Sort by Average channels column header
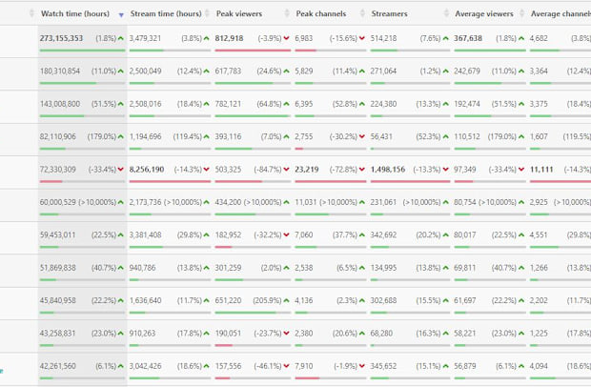 click(560, 14)
